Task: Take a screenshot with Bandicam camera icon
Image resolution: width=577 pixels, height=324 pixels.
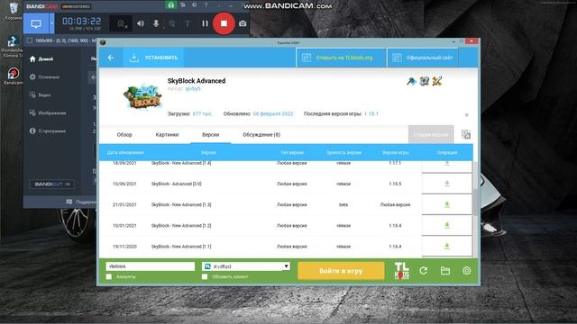Action: tap(243, 23)
